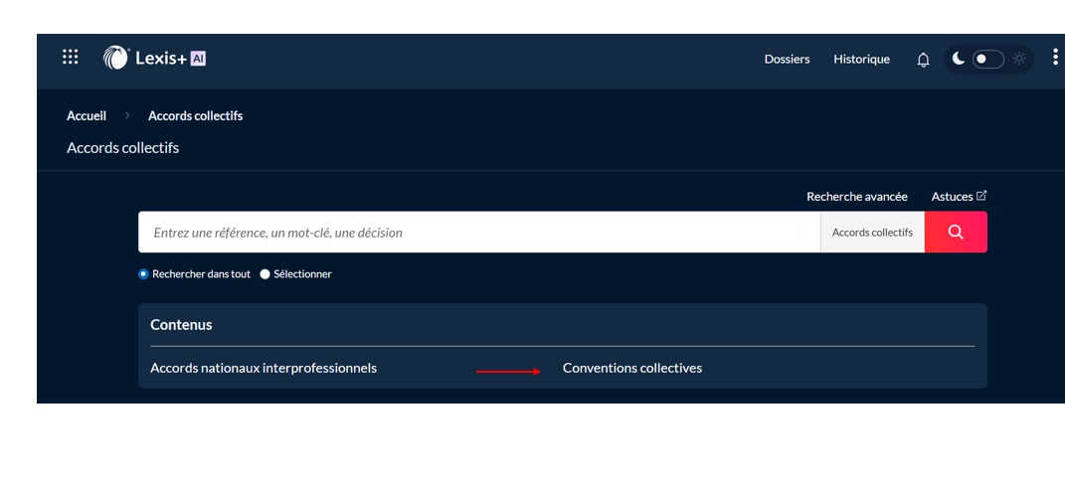Open 'Accords nationaux interprofessionnels' content
Screen dimensions: 1065x490
(264, 369)
